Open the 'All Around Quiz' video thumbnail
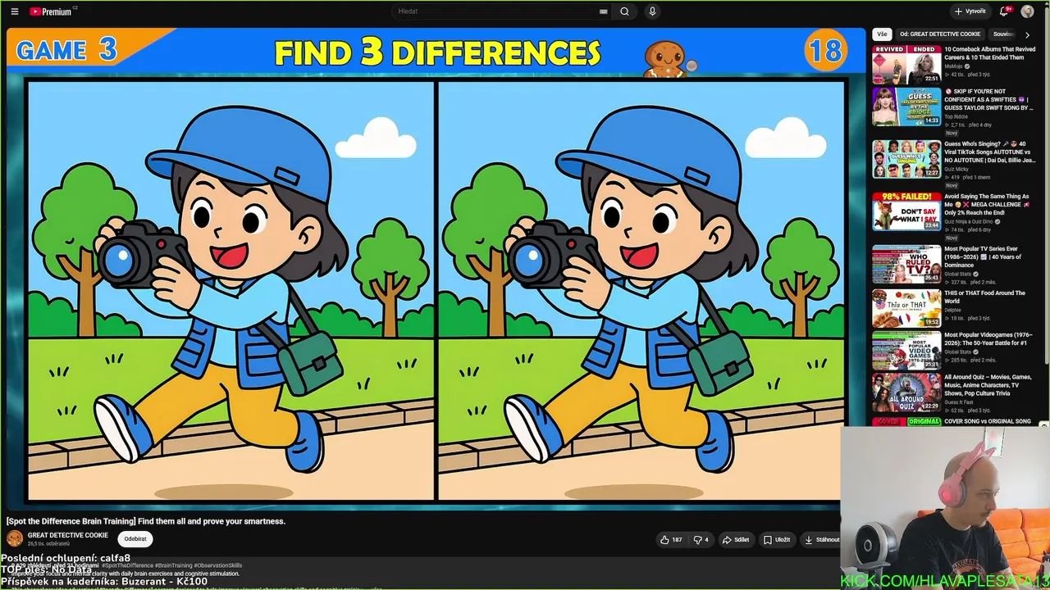The image size is (1050, 590). point(906,393)
